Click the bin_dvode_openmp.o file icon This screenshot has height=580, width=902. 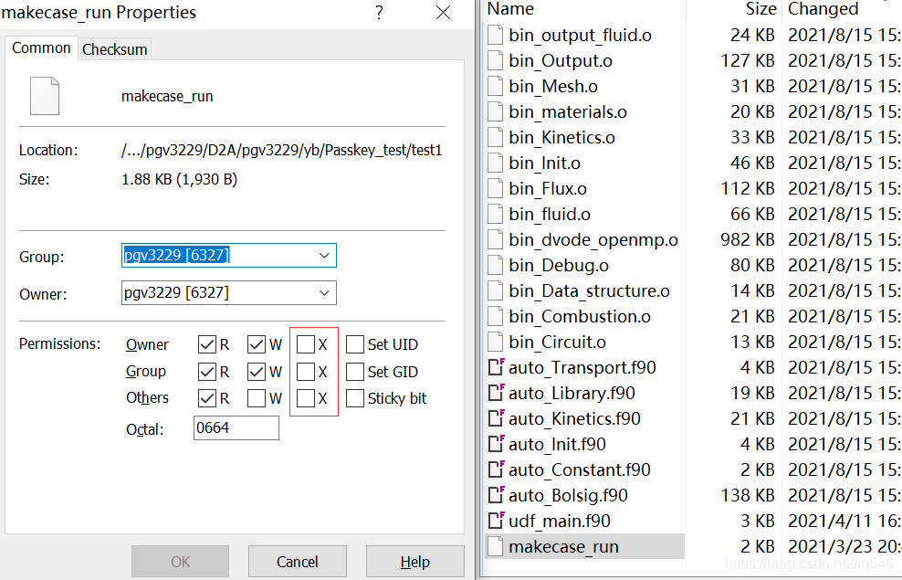pyautogui.click(x=496, y=239)
